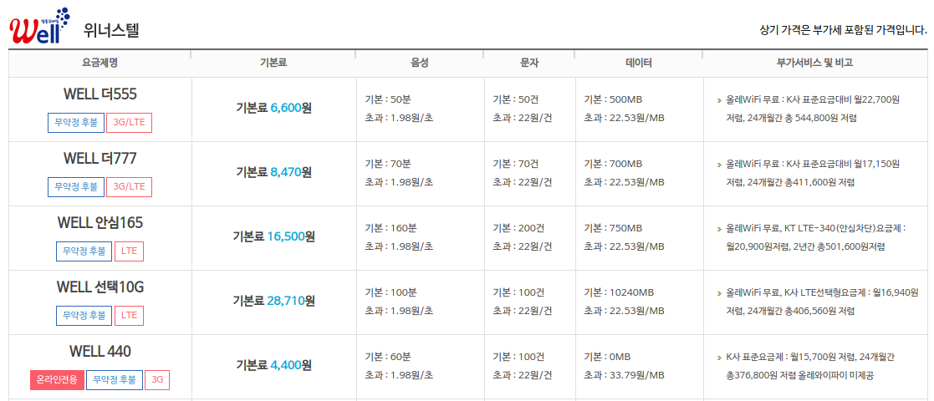Viewport: 934px width, 401px height.
Task: Click the arrow bullet in the WELL 선택10G row
Action: click(x=719, y=293)
